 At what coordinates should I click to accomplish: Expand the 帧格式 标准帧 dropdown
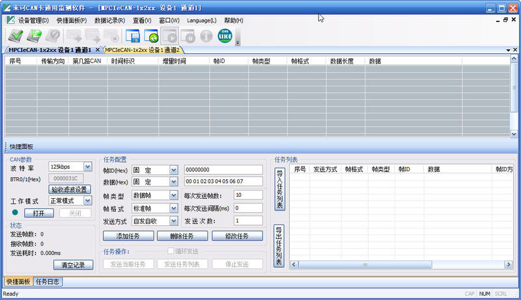(174, 208)
